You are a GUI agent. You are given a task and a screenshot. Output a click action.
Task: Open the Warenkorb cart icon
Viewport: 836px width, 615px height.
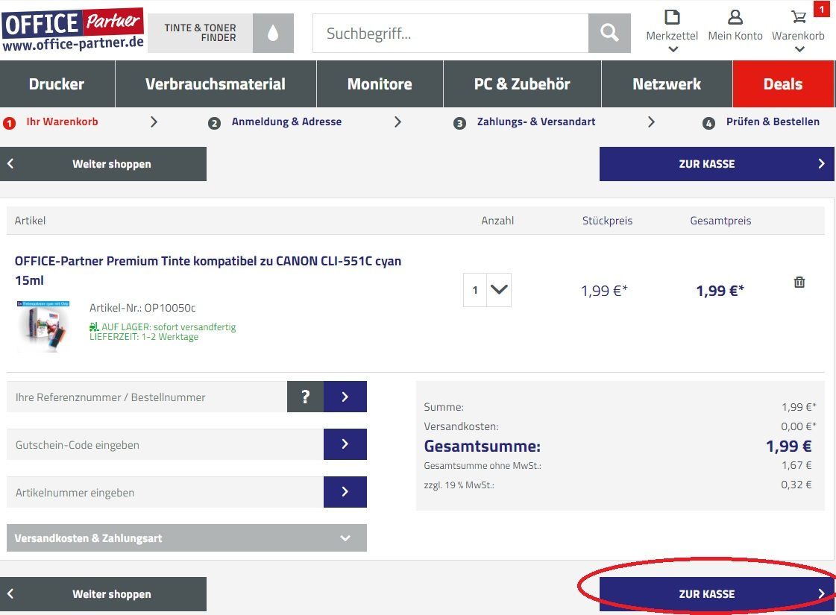pyautogui.click(x=798, y=18)
